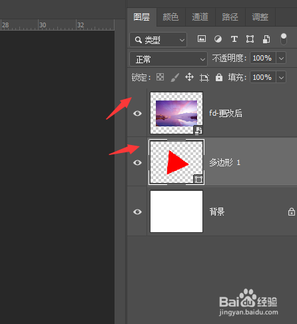Open the 类型 filter dropdown
297x324 pixels.
click(x=158, y=40)
